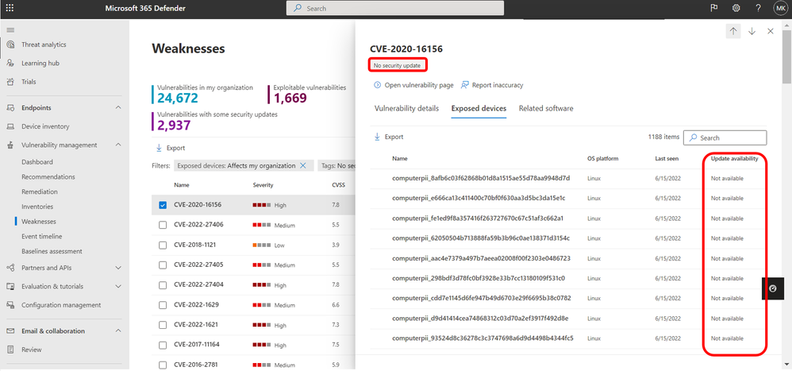Open Baselines assessment in the sidebar

coord(52,251)
